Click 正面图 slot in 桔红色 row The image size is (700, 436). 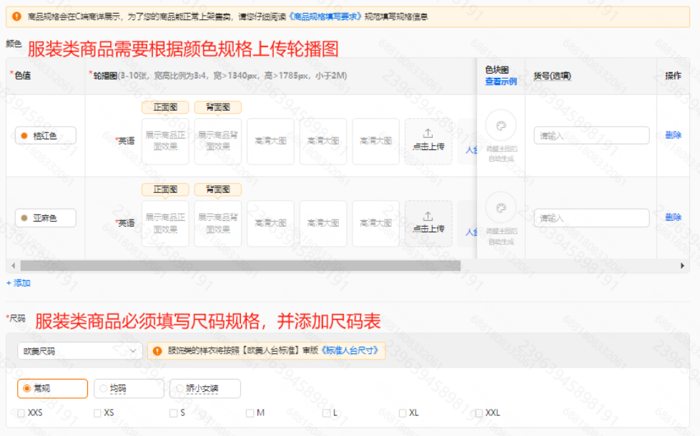[165, 141]
